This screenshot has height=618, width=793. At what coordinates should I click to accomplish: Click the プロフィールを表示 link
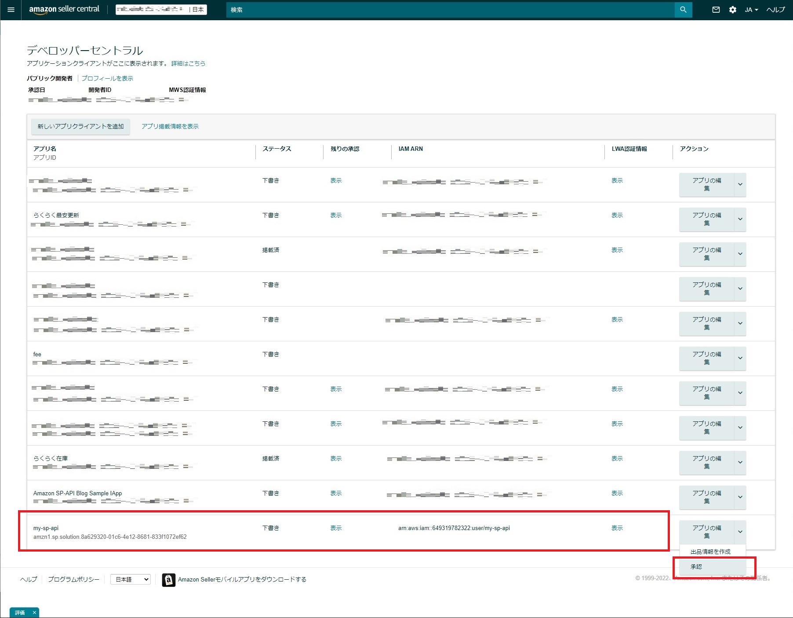pyautogui.click(x=108, y=78)
